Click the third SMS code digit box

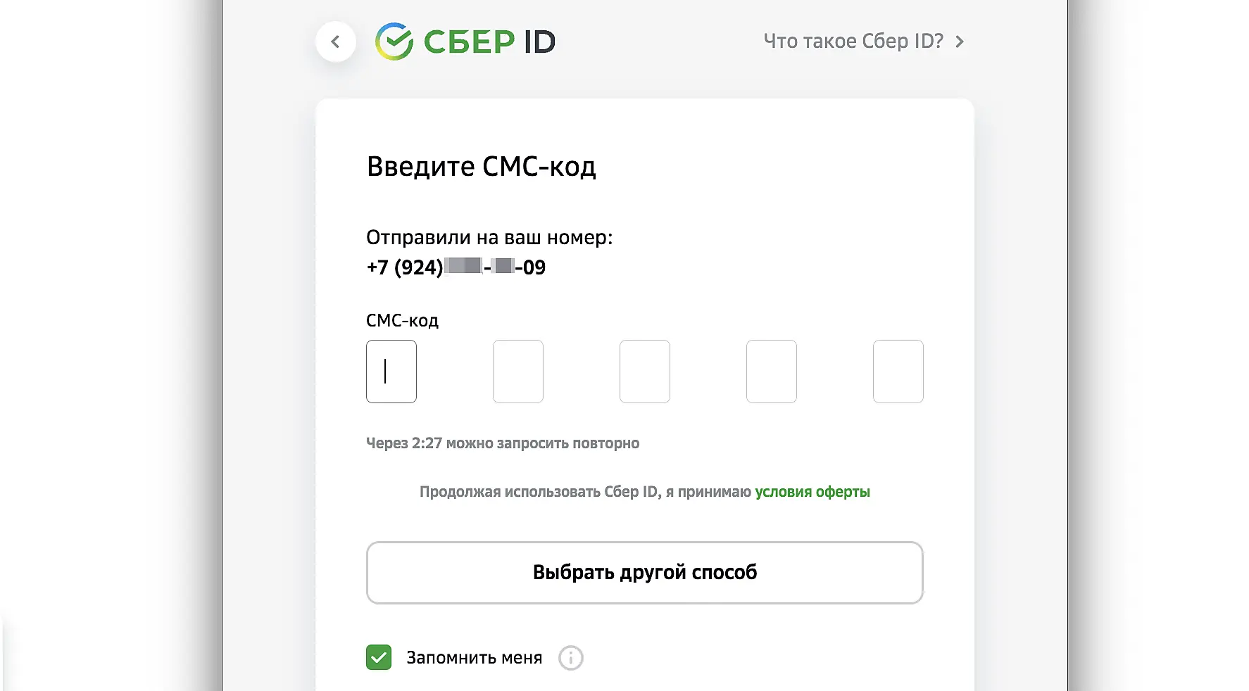(x=645, y=372)
